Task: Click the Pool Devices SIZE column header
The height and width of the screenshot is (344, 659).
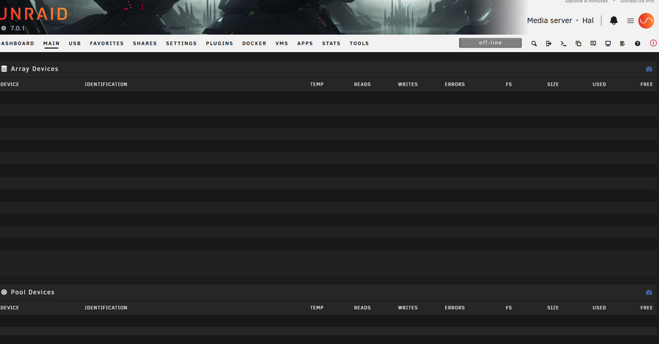Action: [x=553, y=308]
